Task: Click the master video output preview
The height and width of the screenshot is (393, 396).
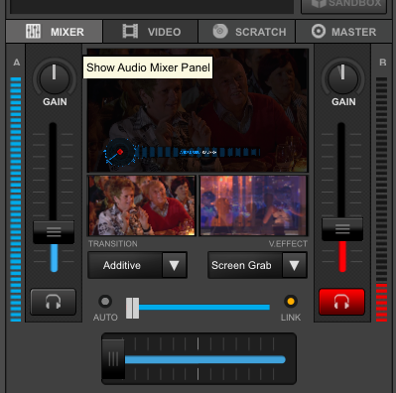Action: click(198, 110)
